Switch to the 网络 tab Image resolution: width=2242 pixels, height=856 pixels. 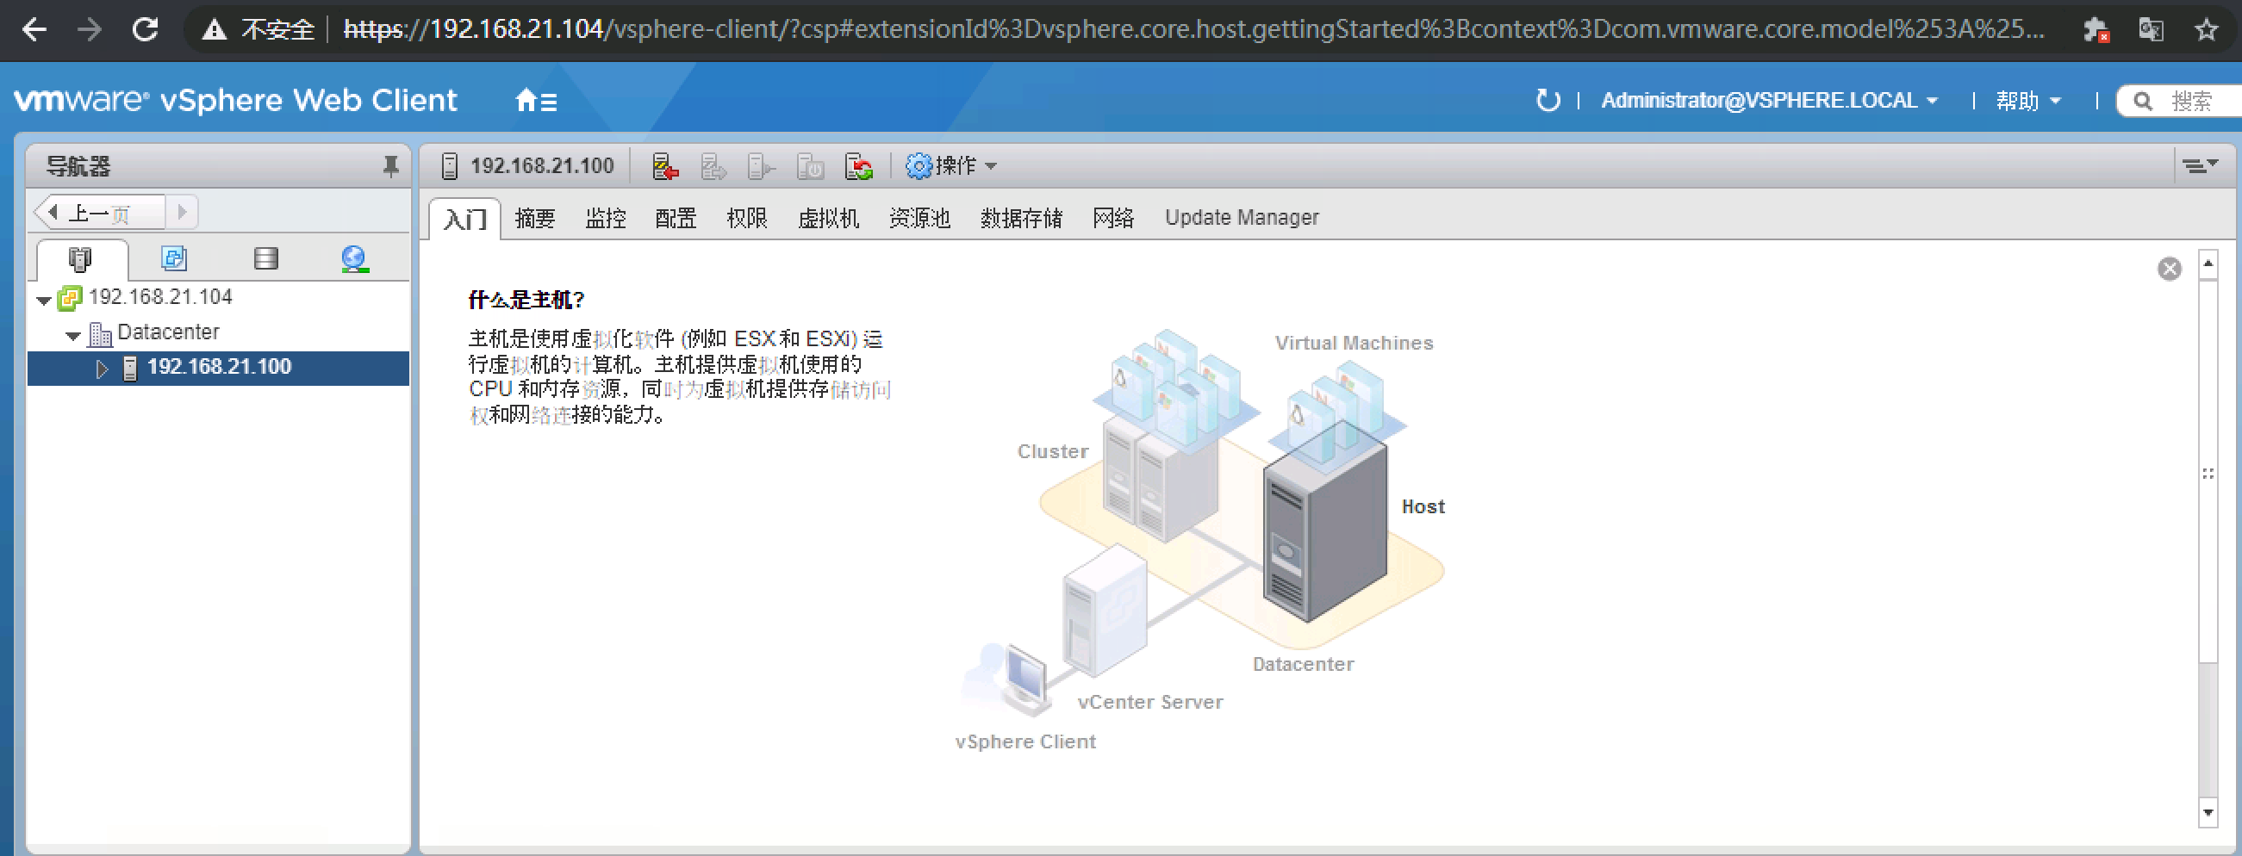coord(1113,218)
